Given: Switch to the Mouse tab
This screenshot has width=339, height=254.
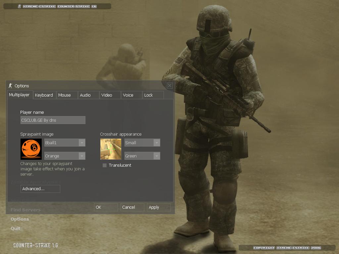Looking at the screenshot, I should point(65,95).
